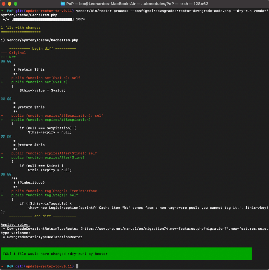Click the 100% progress bar
269x270 pixels.
tap(43, 19)
